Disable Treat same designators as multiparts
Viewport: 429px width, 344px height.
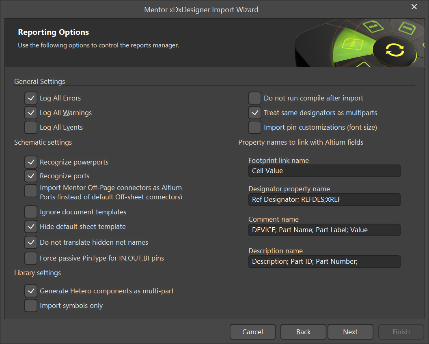[x=255, y=113]
